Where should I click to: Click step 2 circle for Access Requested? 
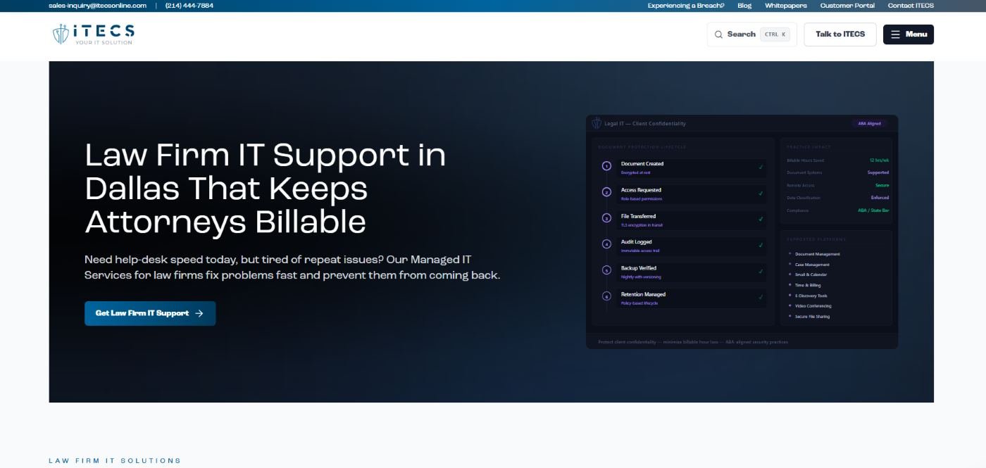point(606,192)
